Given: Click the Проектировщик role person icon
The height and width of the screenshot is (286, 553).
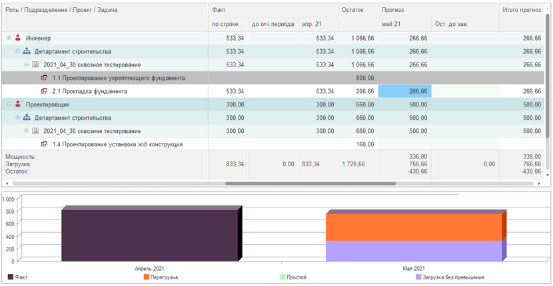Looking at the screenshot, I should [18, 104].
